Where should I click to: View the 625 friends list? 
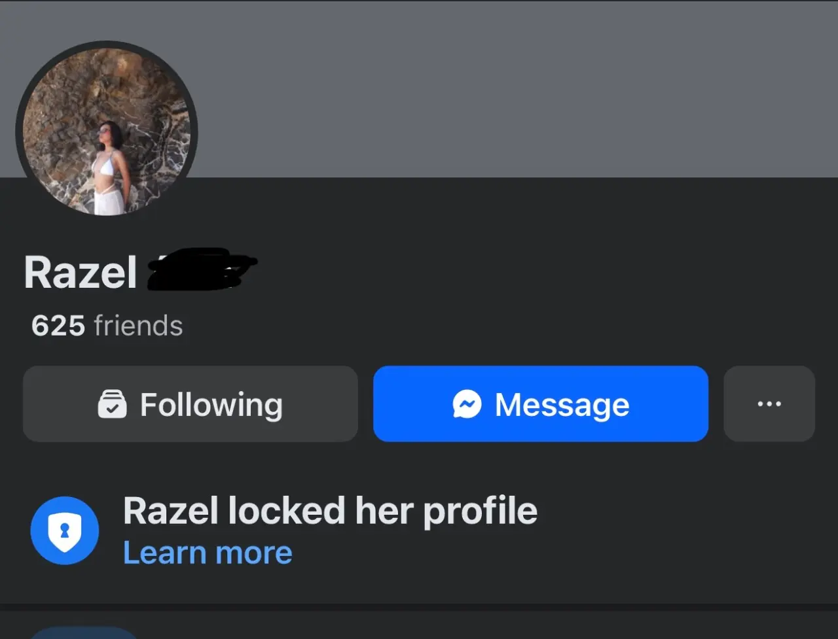[107, 325]
